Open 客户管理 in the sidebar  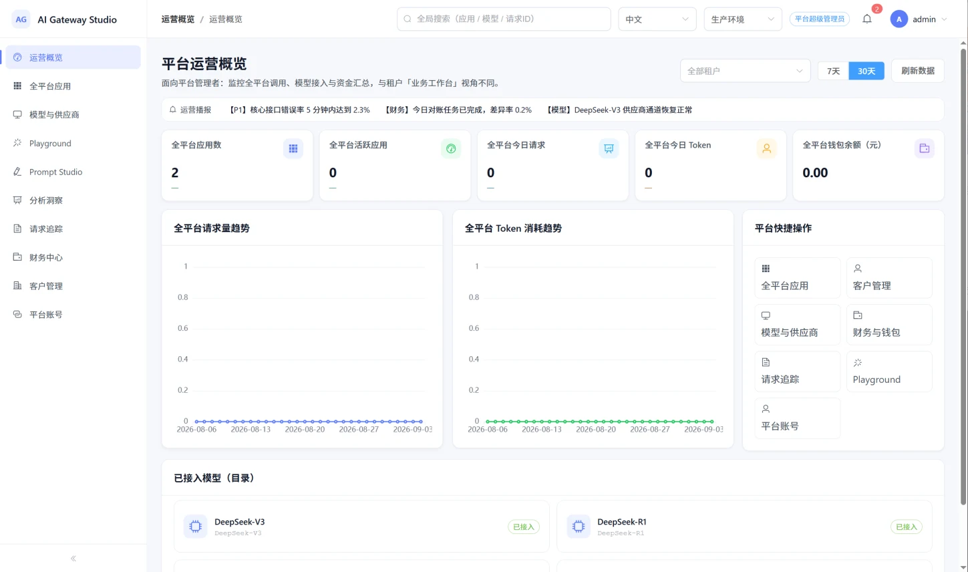point(73,286)
